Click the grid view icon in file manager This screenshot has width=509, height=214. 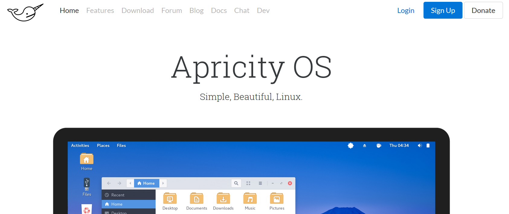click(x=248, y=183)
